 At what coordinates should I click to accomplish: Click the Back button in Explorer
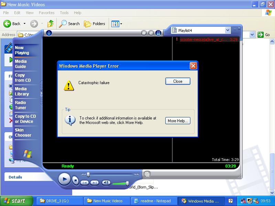coord(12,24)
